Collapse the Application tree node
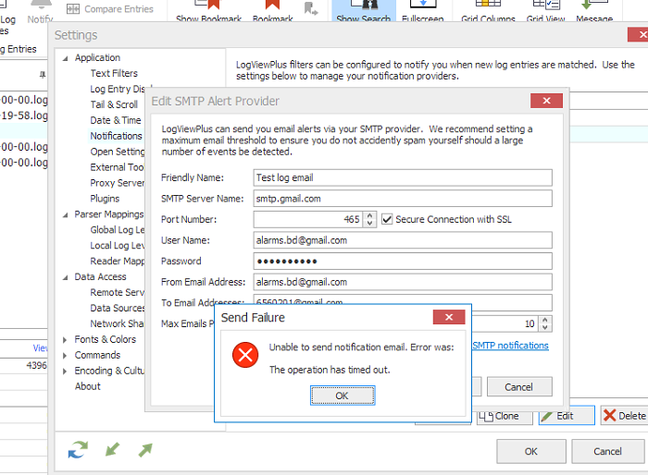The width and height of the screenshot is (648, 475). [x=66, y=58]
